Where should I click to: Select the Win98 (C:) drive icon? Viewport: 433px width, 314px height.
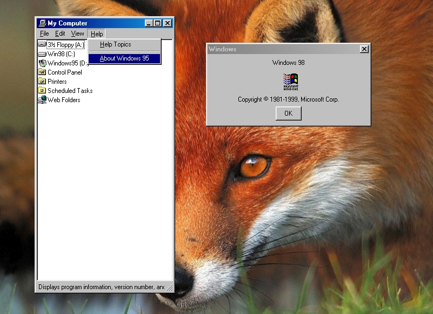[x=42, y=54]
